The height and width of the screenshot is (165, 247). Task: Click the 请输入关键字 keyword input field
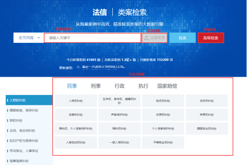[x=92, y=38]
